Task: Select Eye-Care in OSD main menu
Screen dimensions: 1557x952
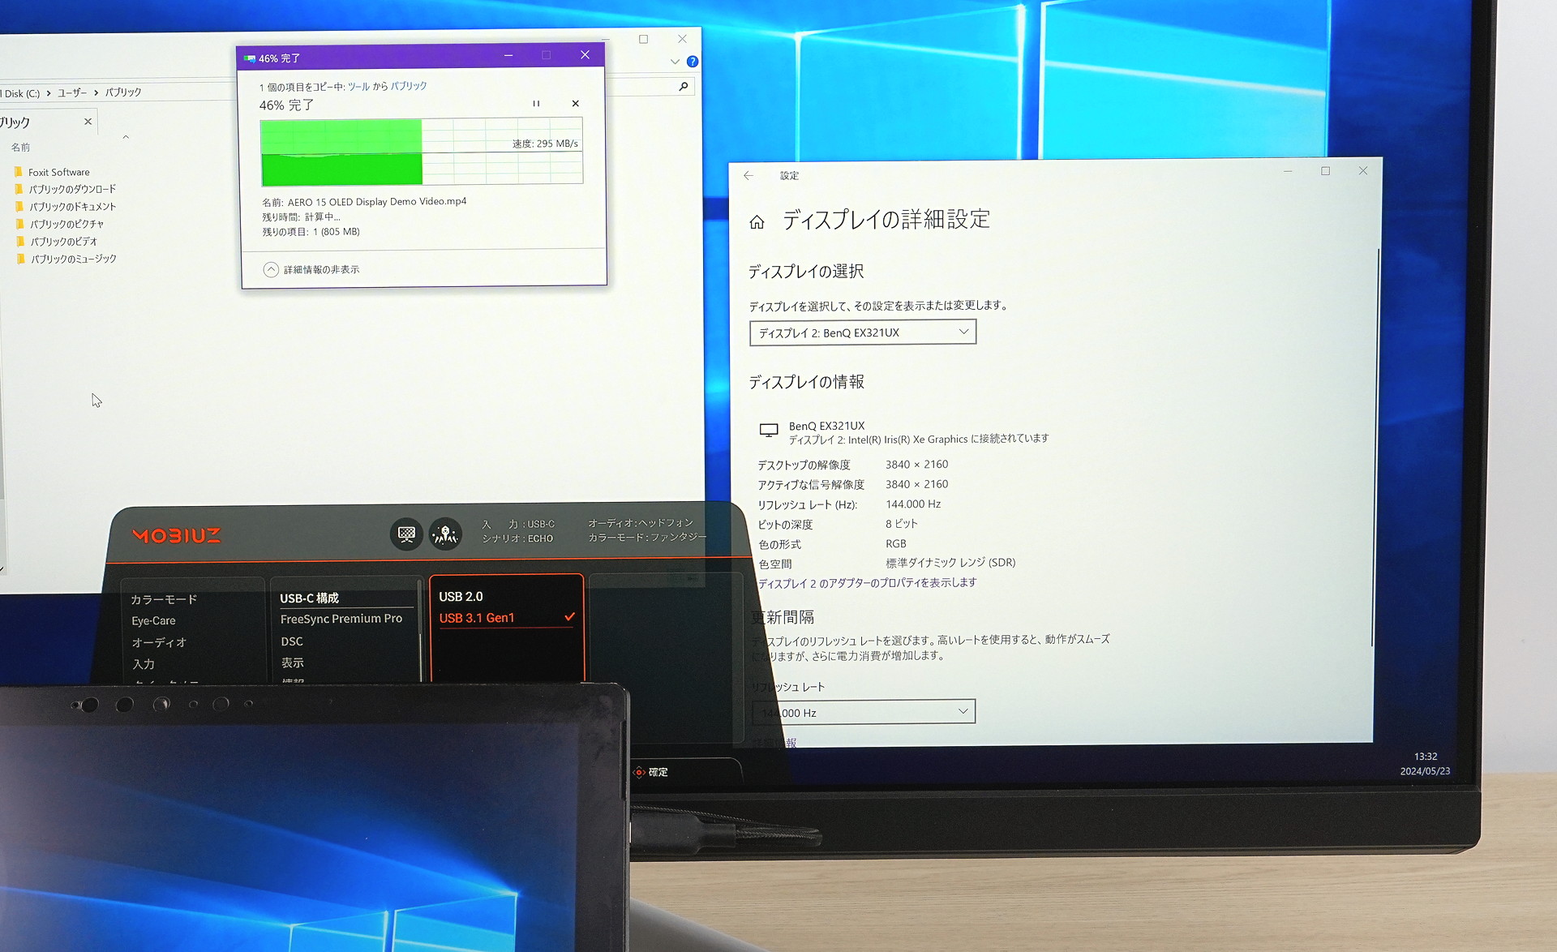Action: 154,621
